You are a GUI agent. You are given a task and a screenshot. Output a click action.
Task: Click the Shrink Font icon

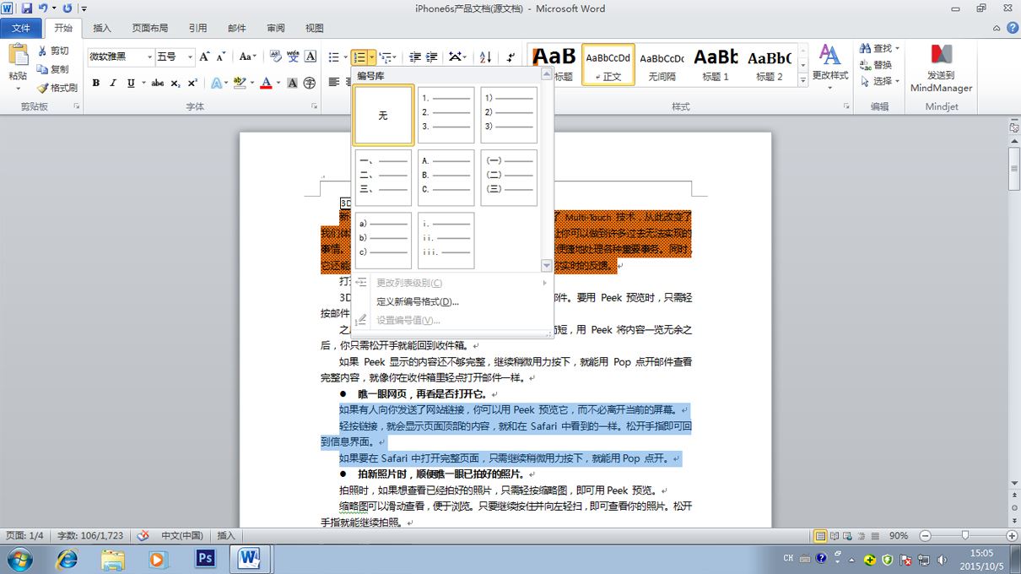(x=222, y=57)
